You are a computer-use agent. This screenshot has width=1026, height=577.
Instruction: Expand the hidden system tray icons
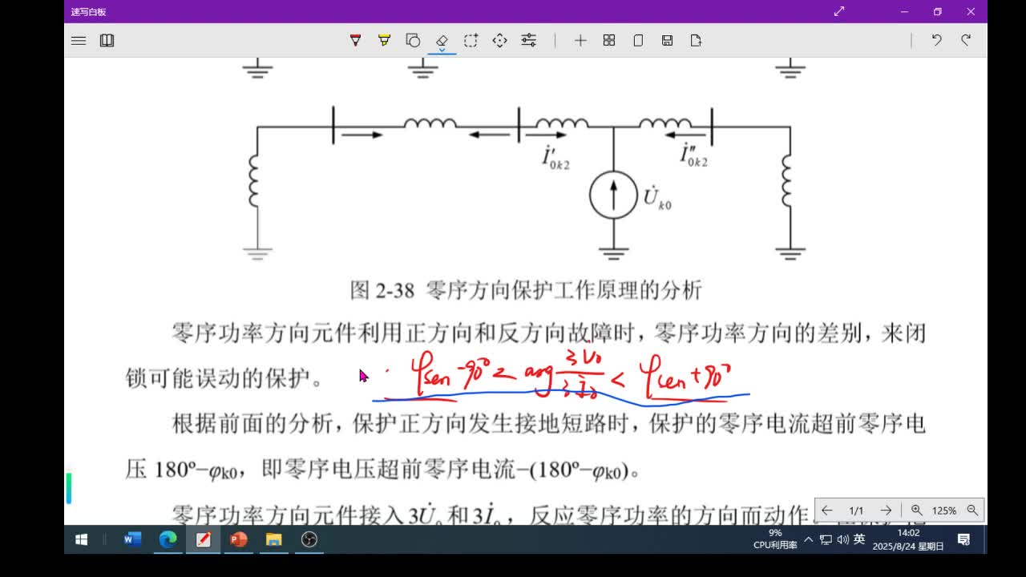pos(808,539)
